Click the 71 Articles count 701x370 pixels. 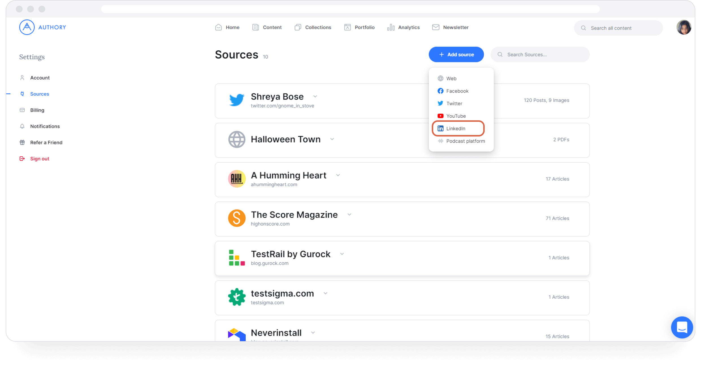pyautogui.click(x=557, y=218)
